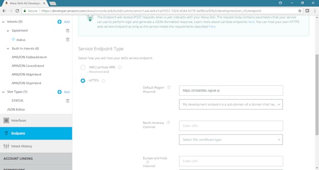Viewport: 319px width, 170px height.
Task: Open Default Region SSL certificate dropdown
Action: pyautogui.click(x=231, y=104)
